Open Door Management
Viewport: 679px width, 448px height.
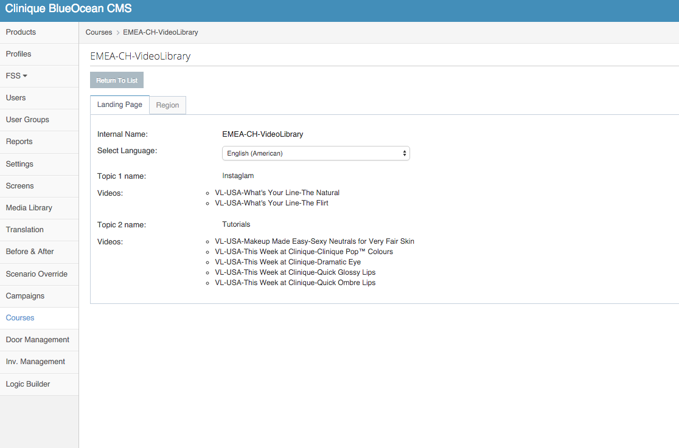[39, 340]
